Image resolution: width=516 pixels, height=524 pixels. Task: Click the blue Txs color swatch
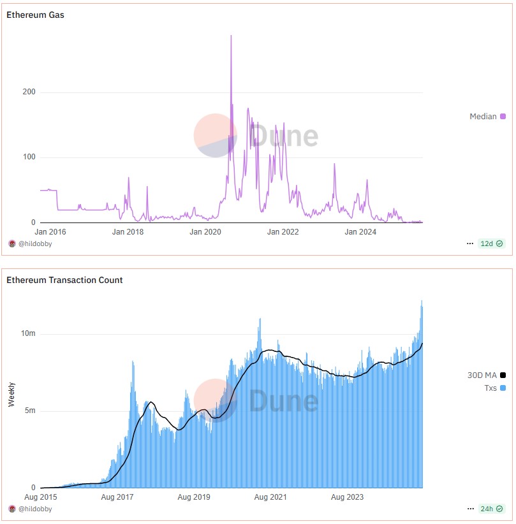pos(503,388)
